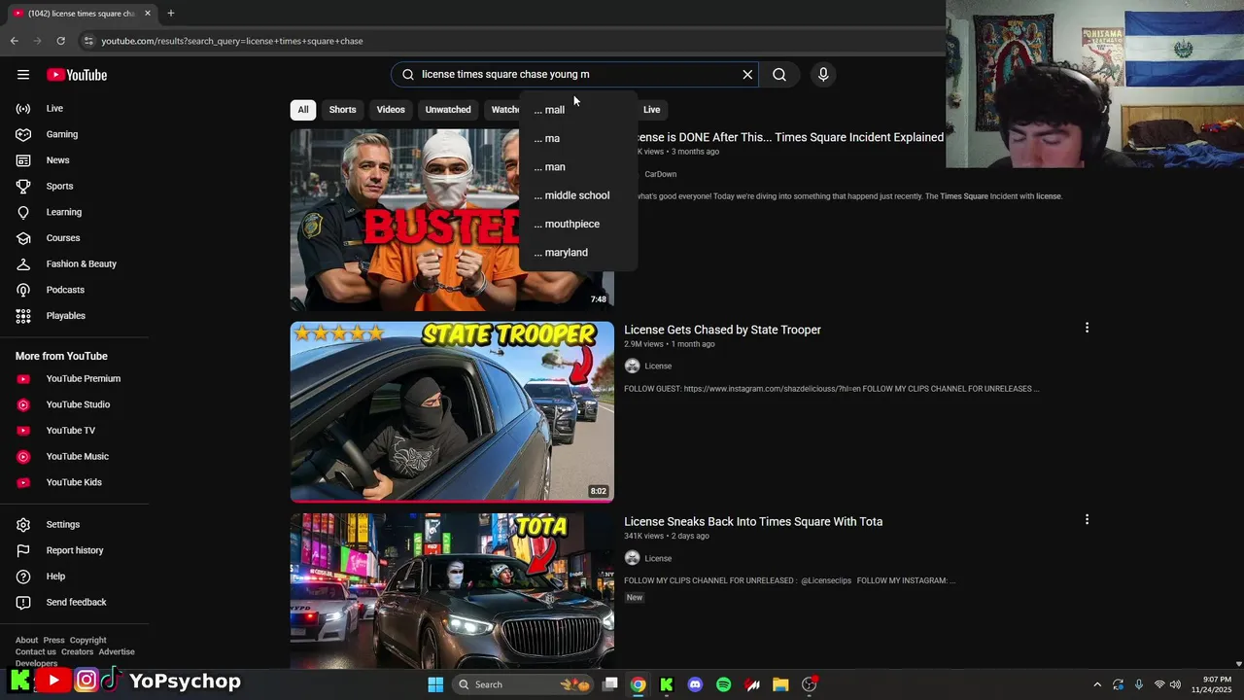Choose the 'mouthpiece' search suggestion
This screenshot has width=1244, height=700.
click(x=578, y=224)
